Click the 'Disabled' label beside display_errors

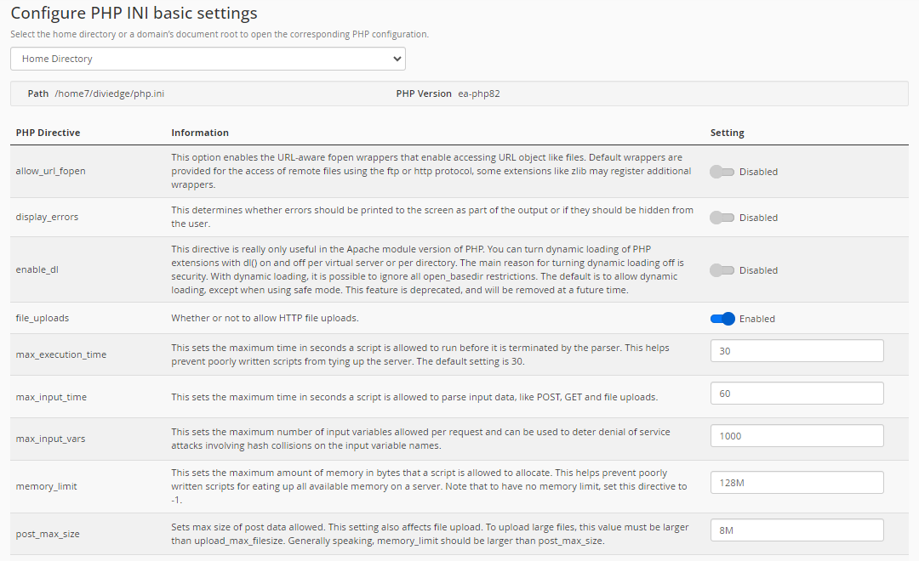coord(758,218)
